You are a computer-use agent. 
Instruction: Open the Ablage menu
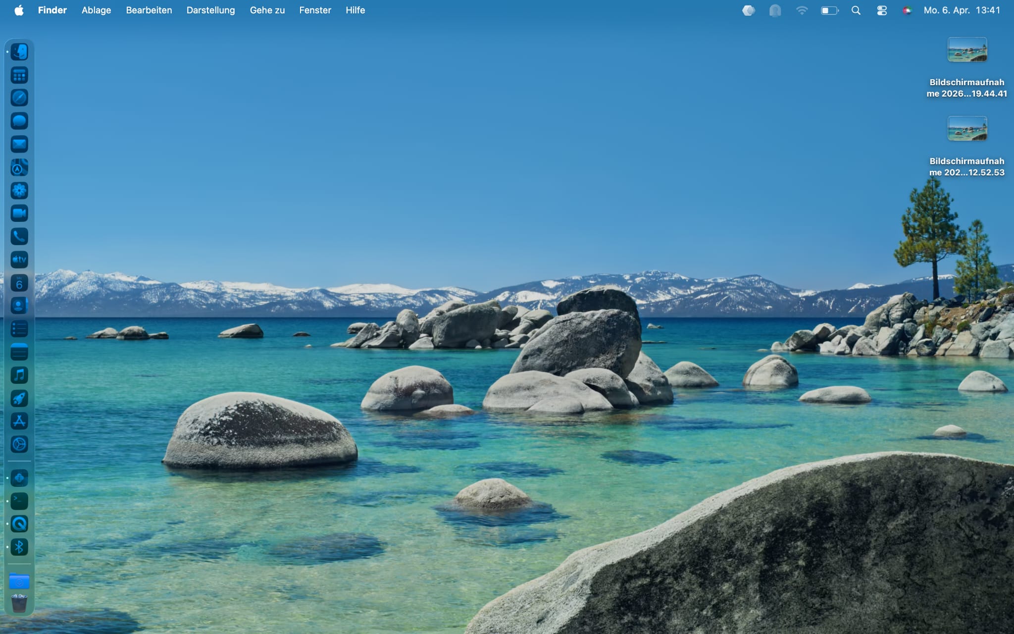click(96, 10)
